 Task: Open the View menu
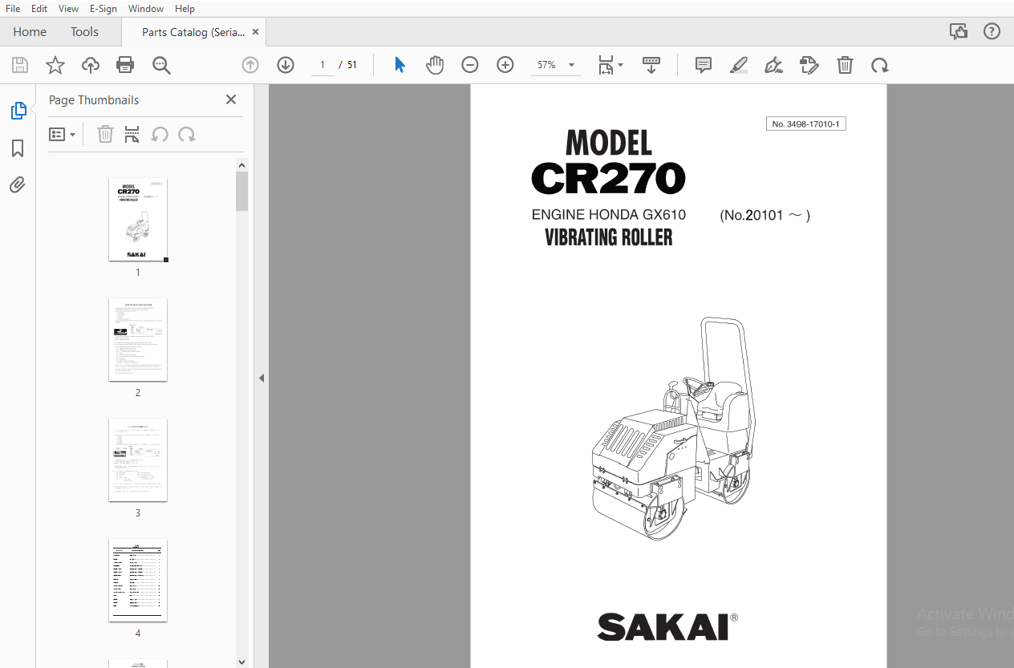(68, 9)
